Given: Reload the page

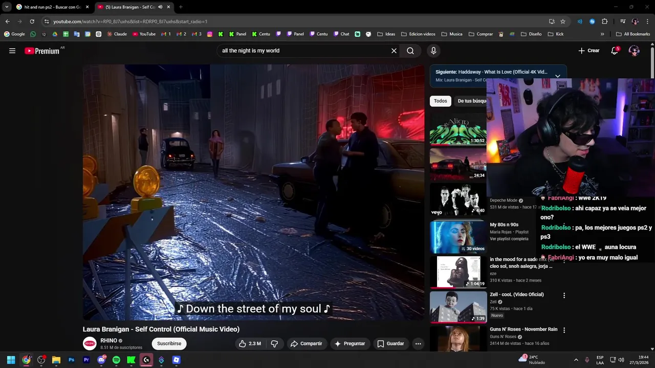Looking at the screenshot, I should pos(32,21).
